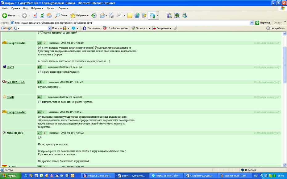Go to Home page icon
This screenshot has height=179, width=287.
pos(49,15)
